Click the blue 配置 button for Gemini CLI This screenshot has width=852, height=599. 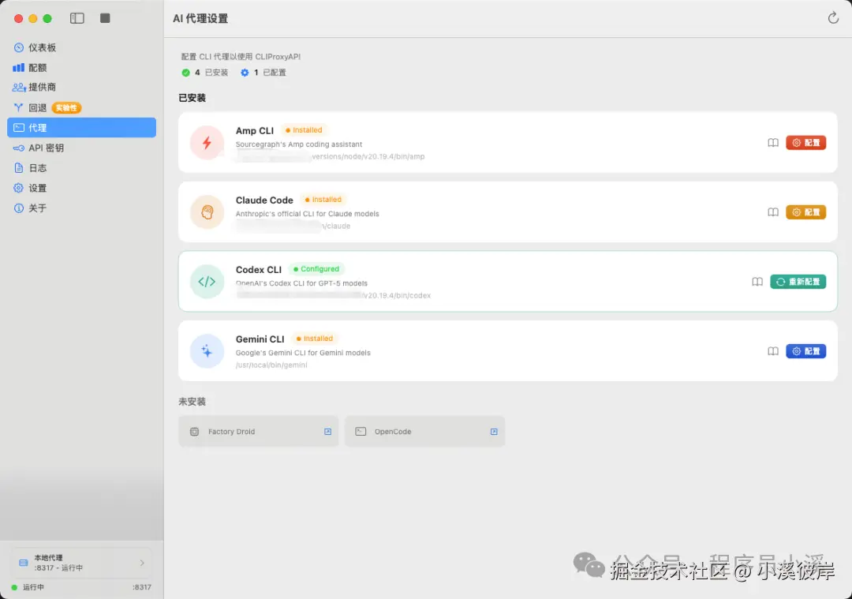coord(805,351)
